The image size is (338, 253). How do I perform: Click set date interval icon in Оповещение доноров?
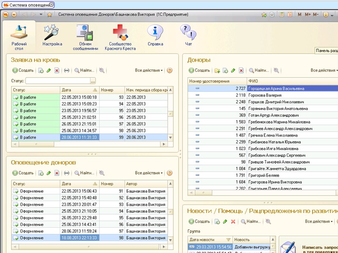tap(66, 173)
